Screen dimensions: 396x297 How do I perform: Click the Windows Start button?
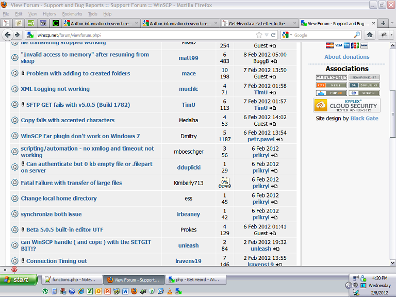click(19, 279)
